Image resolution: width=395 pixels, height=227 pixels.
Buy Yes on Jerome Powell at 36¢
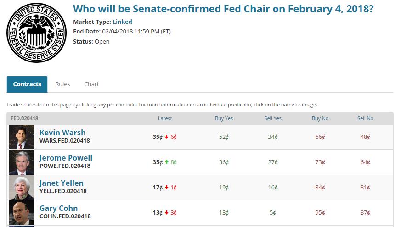click(224, 162)
